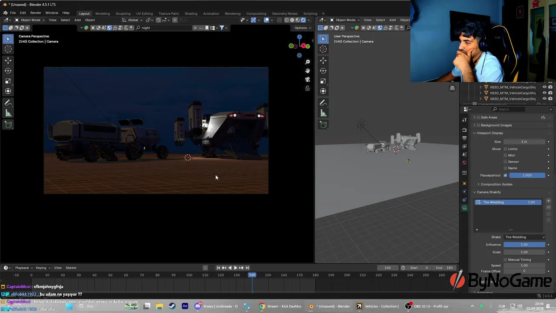Hide the last KB3D_MTM_VehicleCargoShip in outliner

point(544,99)
